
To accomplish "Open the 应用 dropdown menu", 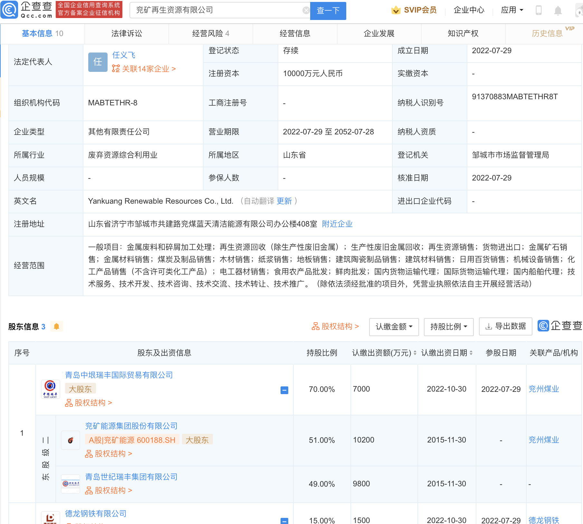I will click(x=512, y=10).
